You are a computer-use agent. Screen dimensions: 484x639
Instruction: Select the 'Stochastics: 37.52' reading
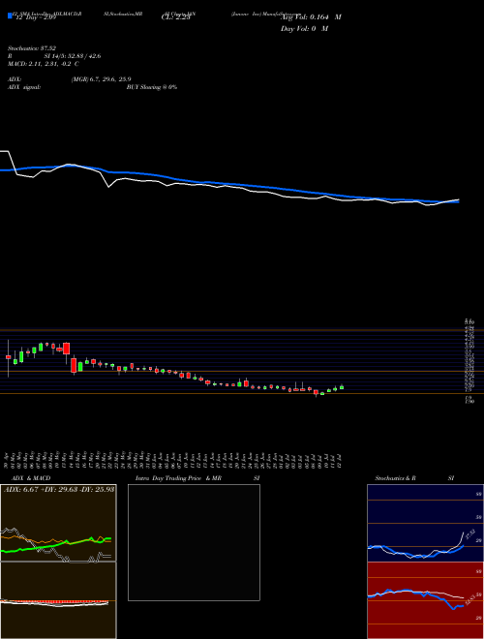click(32, 48)
